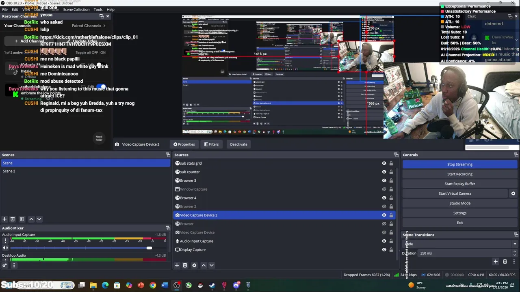Pop out the Audio Mixer dock

click(x=168, y=228)
